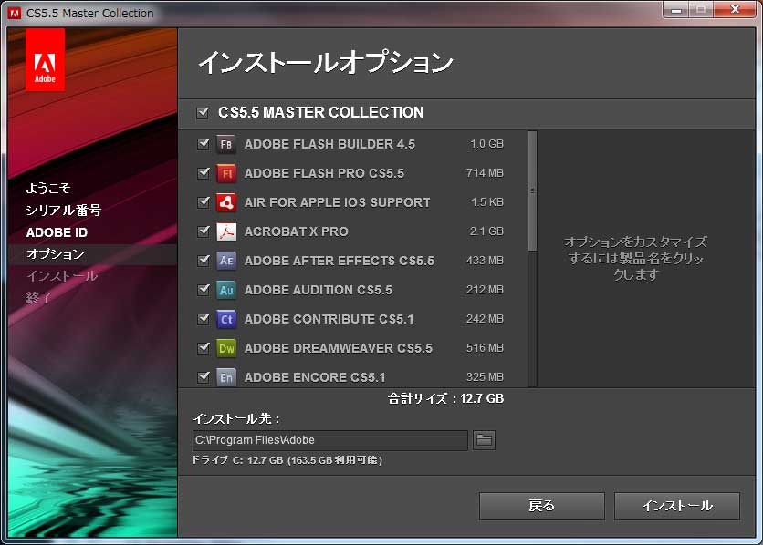763x545 pixels.
Task: Select the オプション step in sidebar
Action: tap(56, 254)
